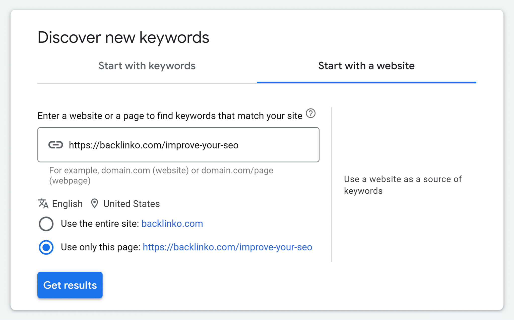This screenshot has width=514, height=320.
Task: Open the English language selector
Action: 67,204
